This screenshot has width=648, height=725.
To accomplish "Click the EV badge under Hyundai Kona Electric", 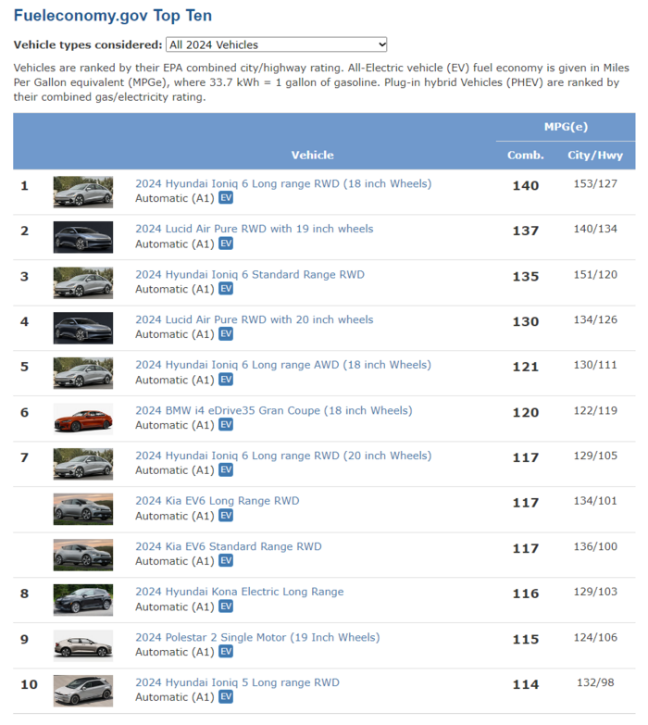I will point(226,606).
